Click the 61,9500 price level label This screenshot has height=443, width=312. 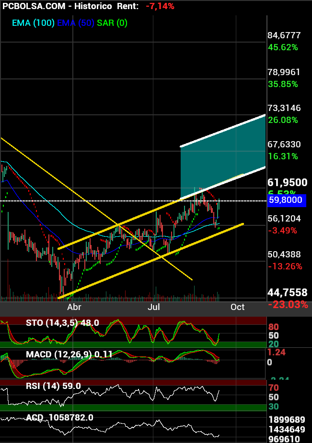288,183
